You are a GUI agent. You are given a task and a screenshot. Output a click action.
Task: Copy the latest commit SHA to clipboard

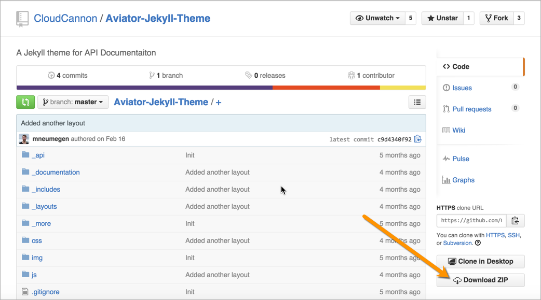click(x=417, y=139)
